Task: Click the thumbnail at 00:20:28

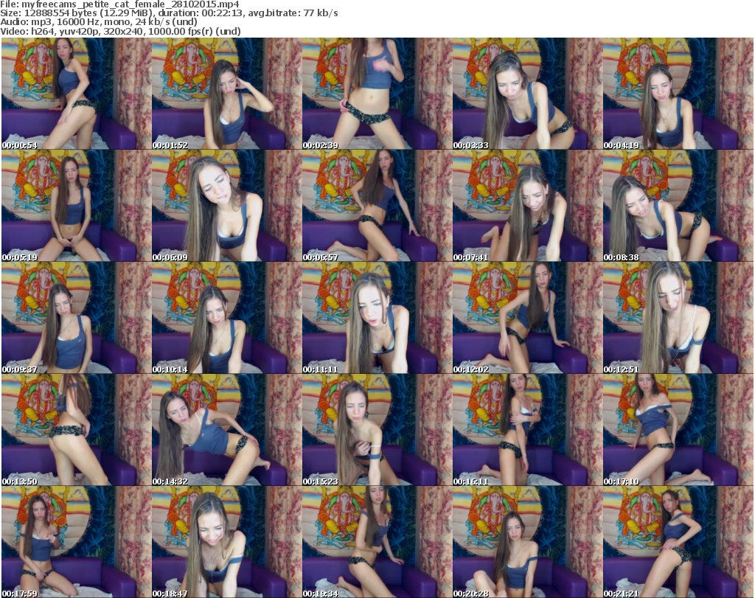Action: [527, 542]
